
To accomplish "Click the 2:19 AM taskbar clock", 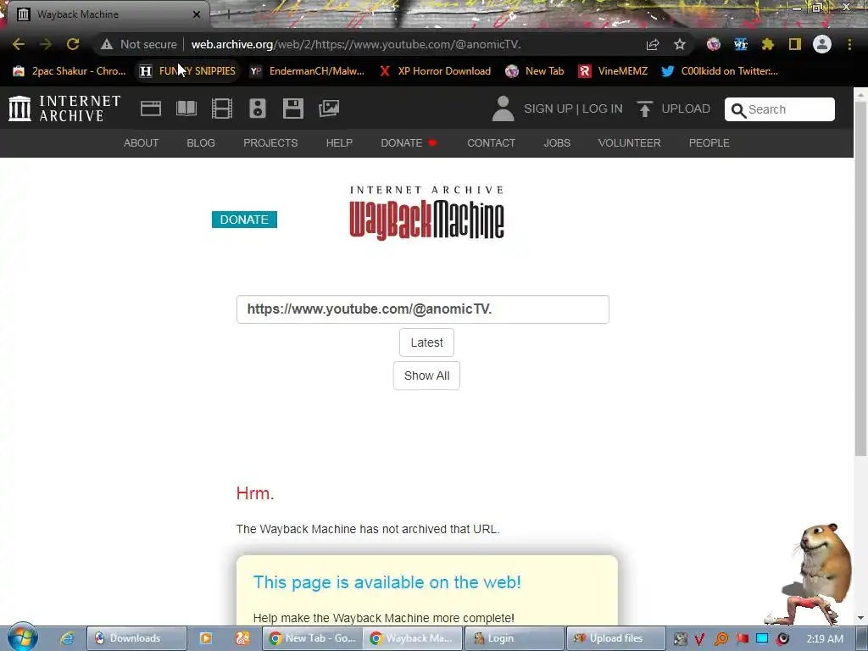I will click(x=825, y=639).
